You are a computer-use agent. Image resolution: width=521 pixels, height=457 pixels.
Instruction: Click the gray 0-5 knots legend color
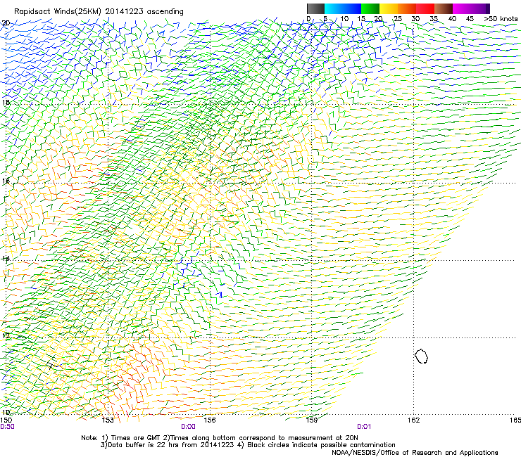coord(315,8)
